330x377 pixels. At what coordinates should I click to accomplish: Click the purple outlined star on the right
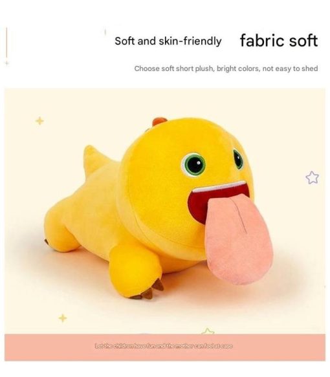[312, 177]
